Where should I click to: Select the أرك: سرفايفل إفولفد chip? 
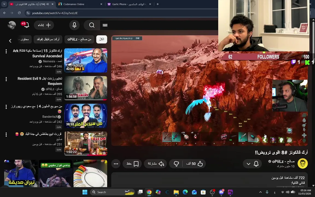pyautogui.click(x=48, y=39)
